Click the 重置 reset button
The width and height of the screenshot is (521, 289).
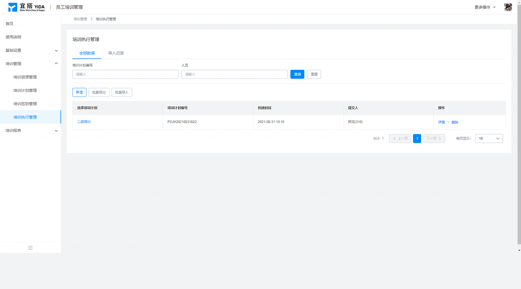tap(314, 74)
